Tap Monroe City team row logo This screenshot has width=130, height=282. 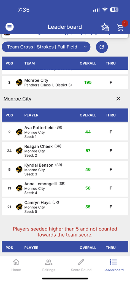[19, 82]
